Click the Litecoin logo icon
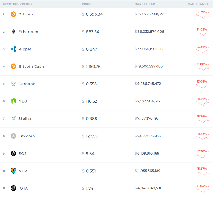The height and width of the screenshot is (197, 213). point(13,136)
